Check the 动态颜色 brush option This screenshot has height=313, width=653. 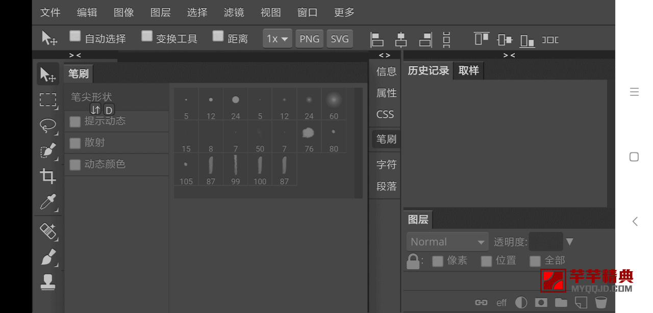tap(75, 165)
